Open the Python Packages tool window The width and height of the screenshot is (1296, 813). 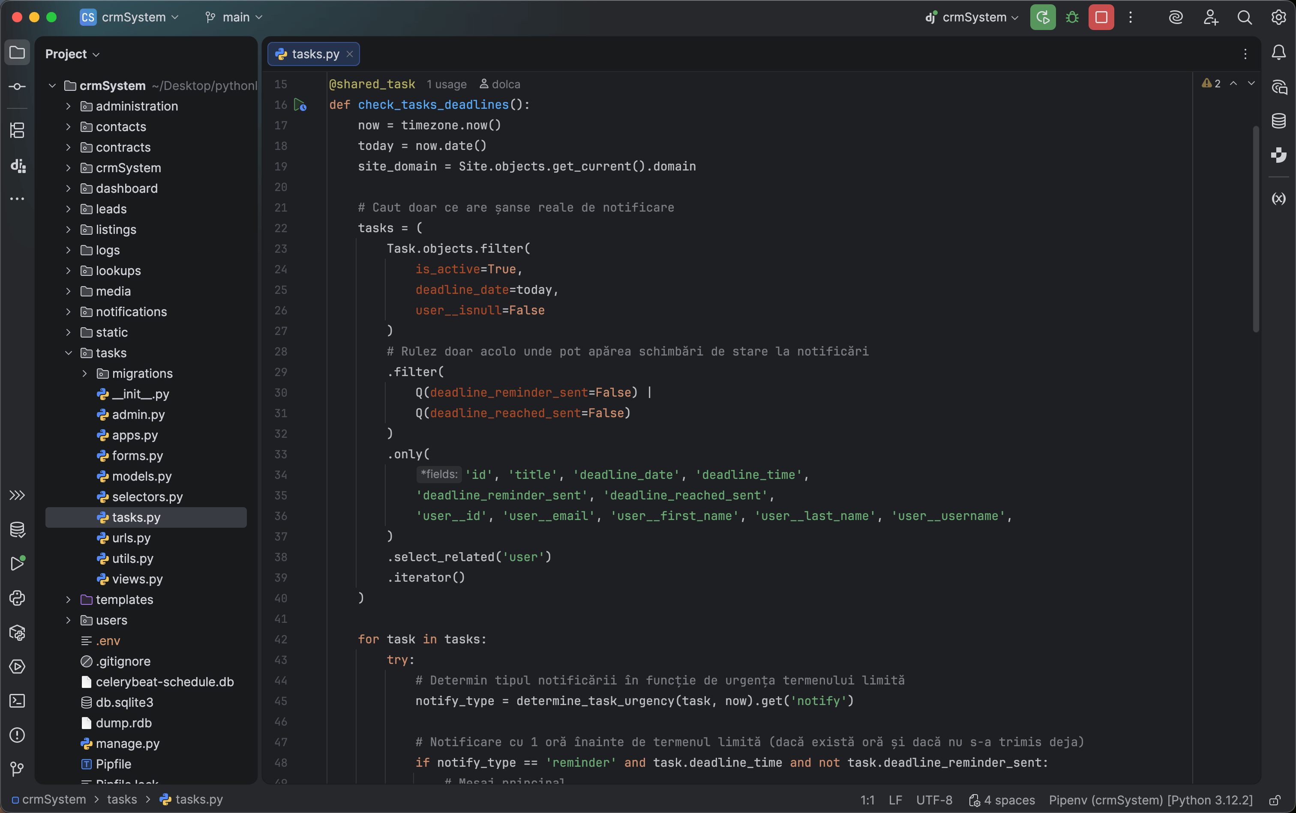pyautogui.click(x=18, y=633)
